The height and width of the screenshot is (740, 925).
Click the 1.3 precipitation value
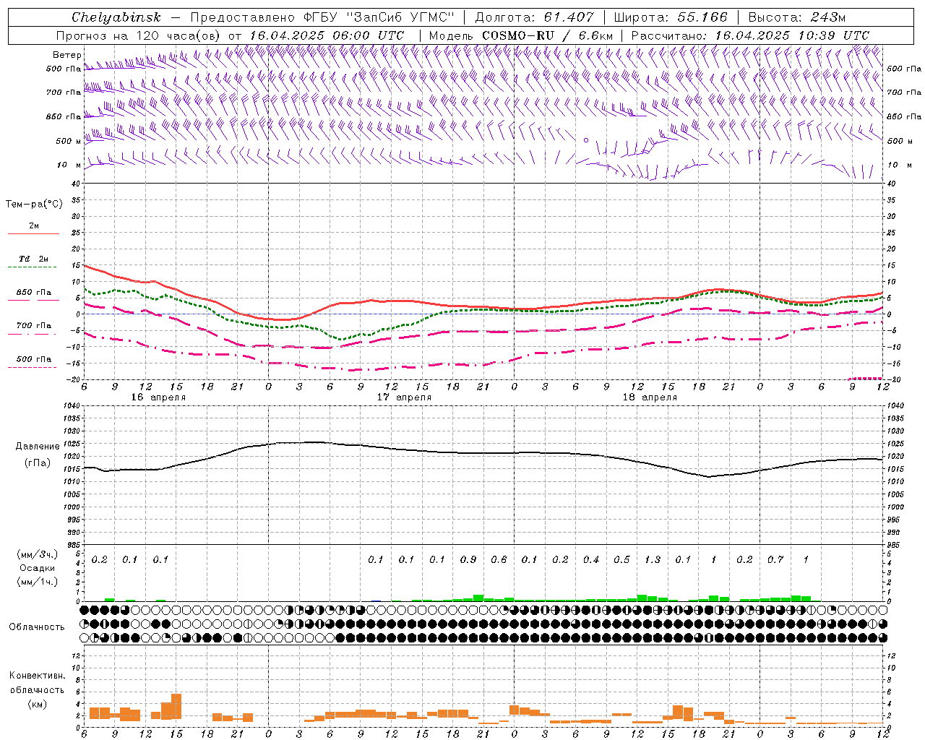653,560
